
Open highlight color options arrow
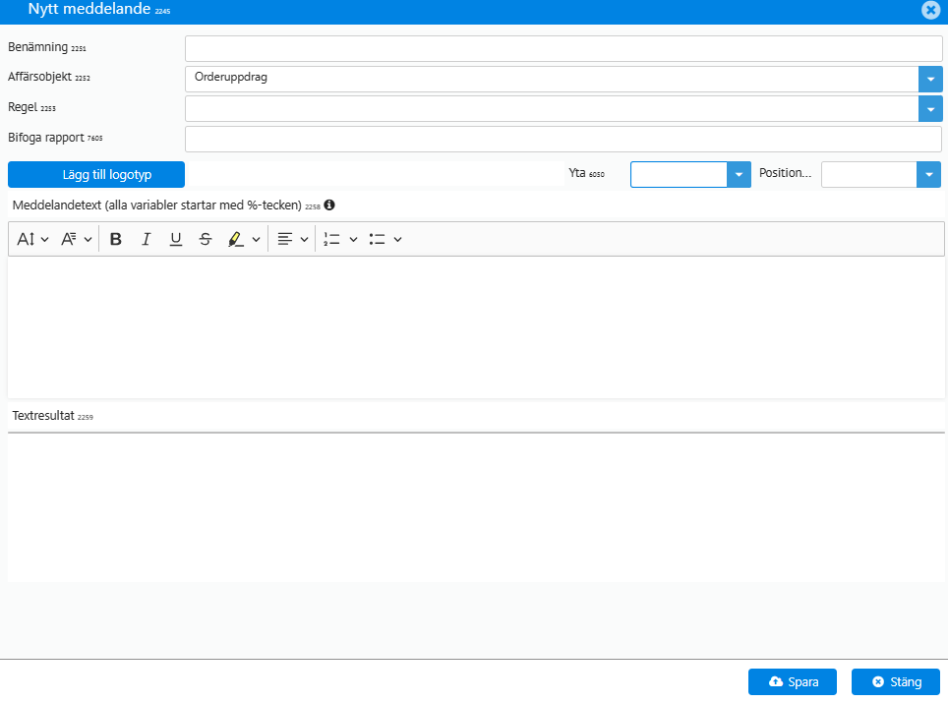(257, 239)
